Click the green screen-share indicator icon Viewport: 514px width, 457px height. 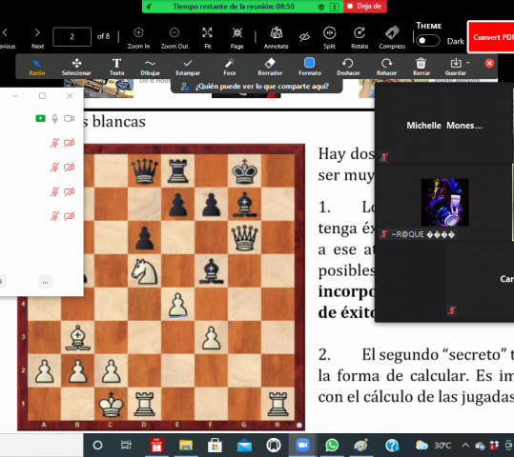[40, 118]
